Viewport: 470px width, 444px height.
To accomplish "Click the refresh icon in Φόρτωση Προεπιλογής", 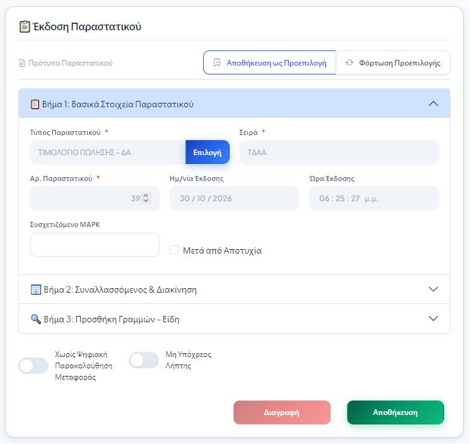I will click(350, 62).
